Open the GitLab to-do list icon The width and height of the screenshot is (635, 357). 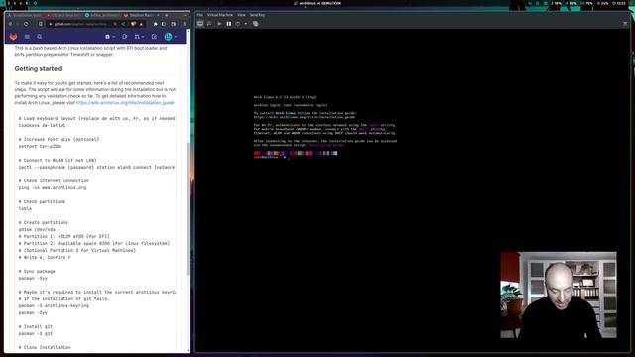point(154,37)
